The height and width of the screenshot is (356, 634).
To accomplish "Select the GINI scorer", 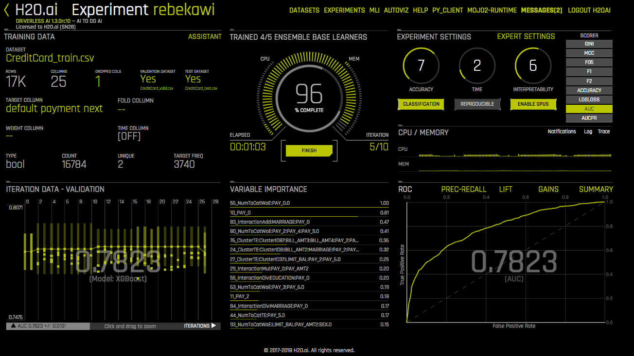I will [x=589, y=44].
